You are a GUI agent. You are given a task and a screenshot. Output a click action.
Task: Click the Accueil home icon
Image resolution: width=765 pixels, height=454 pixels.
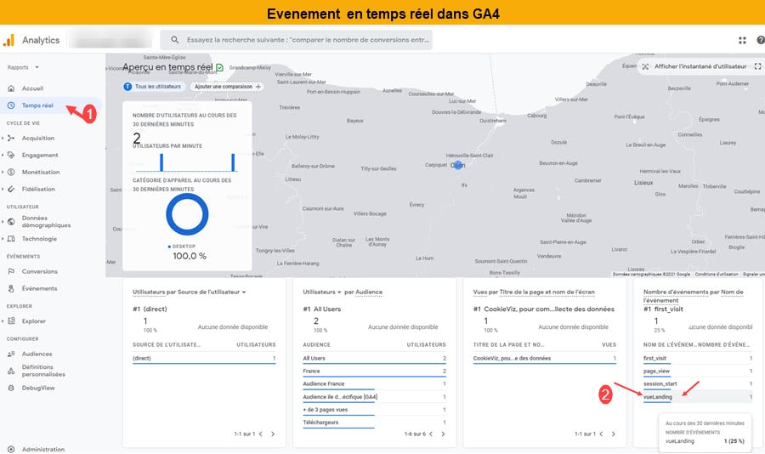pos(11,88)
